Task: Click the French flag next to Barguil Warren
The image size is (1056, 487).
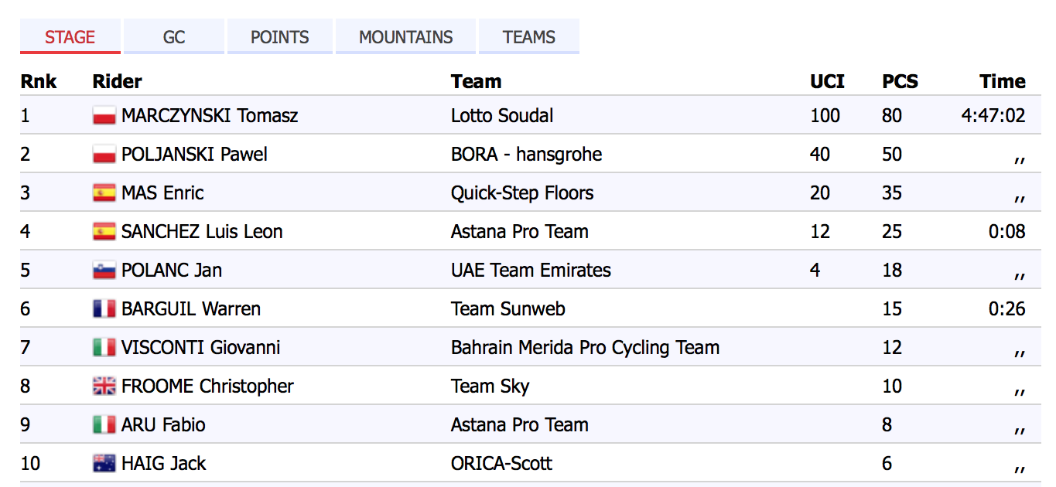Action: click(104, 309)
